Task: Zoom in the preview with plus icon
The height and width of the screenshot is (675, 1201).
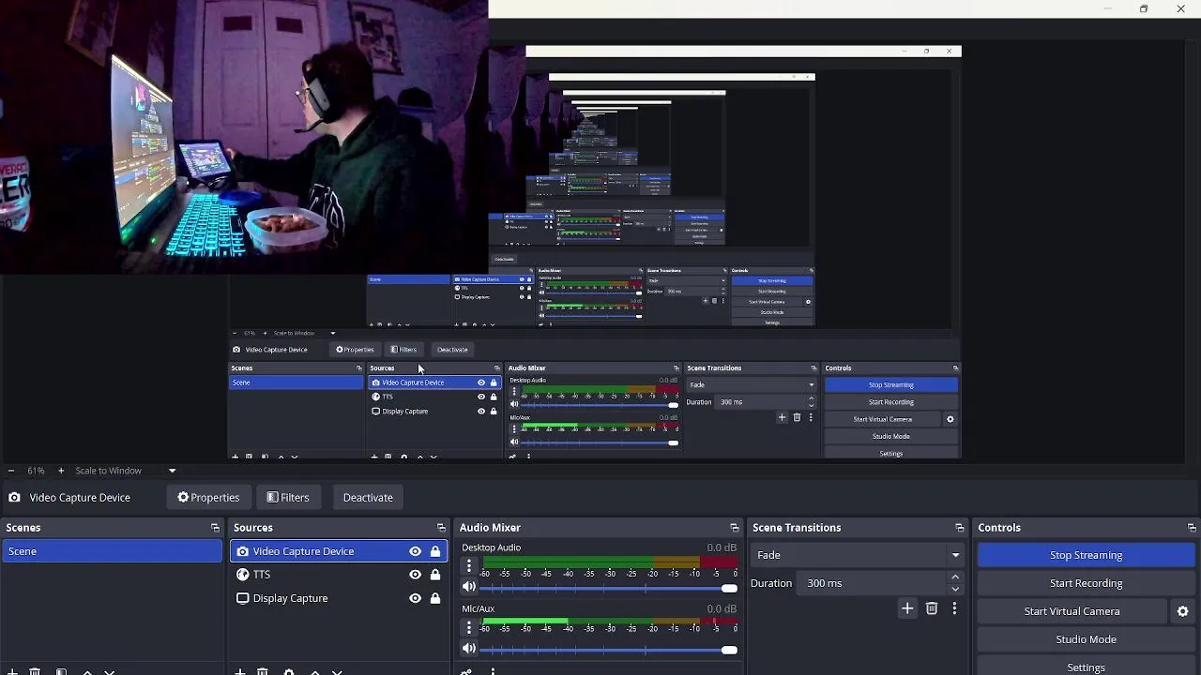Action: pos(61,471)
